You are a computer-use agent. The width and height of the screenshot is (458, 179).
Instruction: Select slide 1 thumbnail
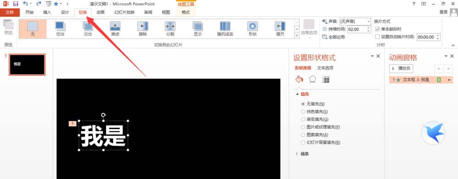point(27,64)
